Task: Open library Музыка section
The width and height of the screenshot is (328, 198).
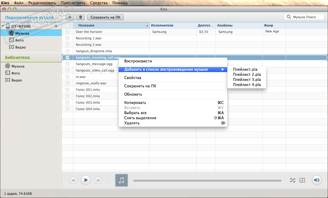Action: (18, 66)
